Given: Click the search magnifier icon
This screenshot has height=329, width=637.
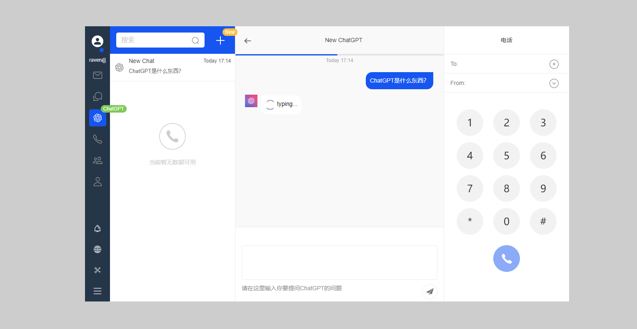Looking at the screenshot, I should pyautogui.click(x=195, y=40).
